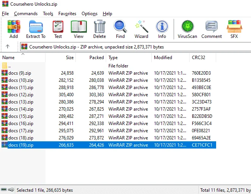Open the Tools menu

pyautogui.click(x=48, y=14)
